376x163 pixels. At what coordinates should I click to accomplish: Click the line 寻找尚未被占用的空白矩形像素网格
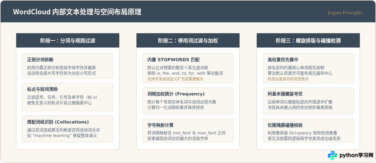300,107
